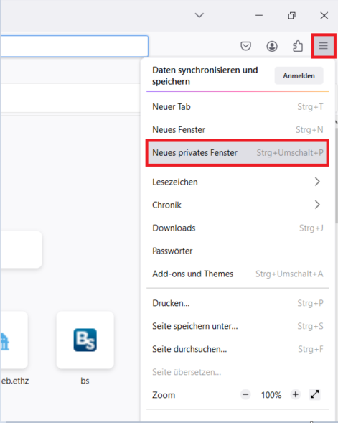The width and height of the screenshot is (338, 423).
Task: Choose Neuer Tab from the menu
Action: [x=238, y=107]
